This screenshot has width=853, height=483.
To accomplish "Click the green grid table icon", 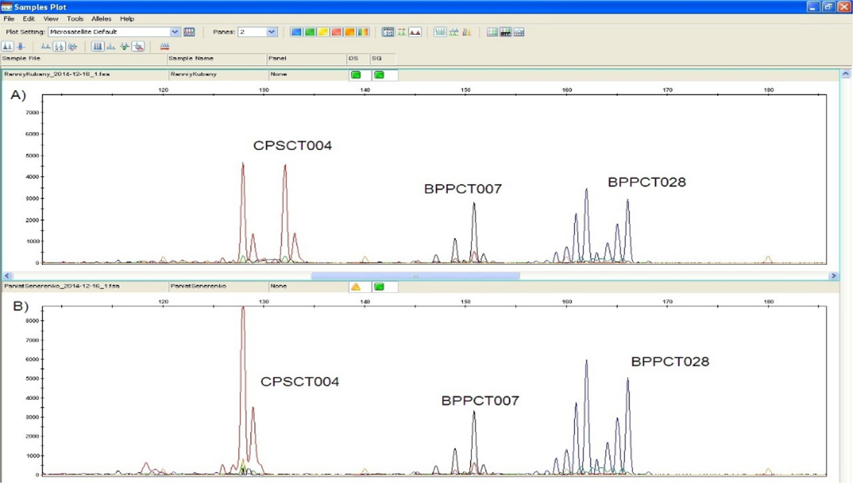I will pyautogui.click(x=493, y=32).
